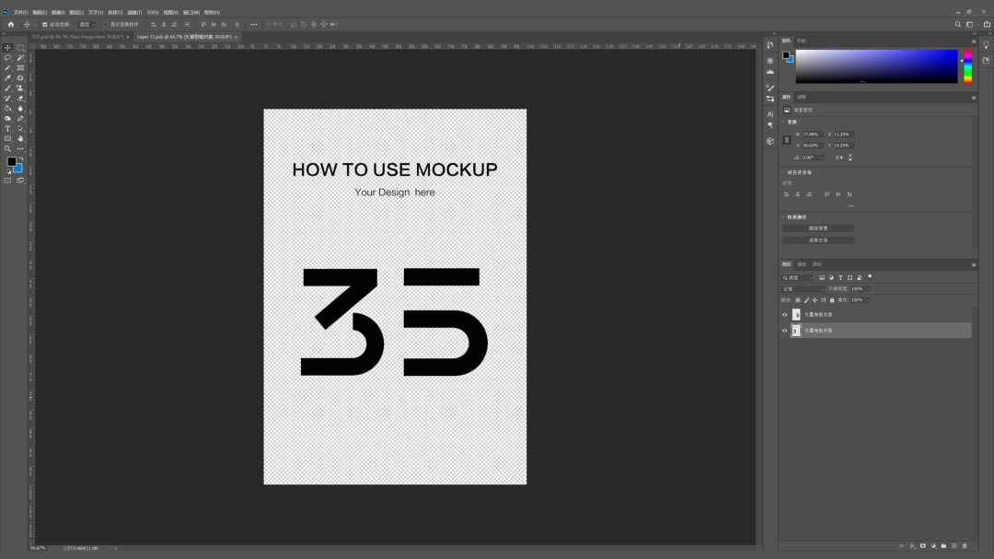Select the Hand tool
Viewport: 994px width, 559px height.
20,138
